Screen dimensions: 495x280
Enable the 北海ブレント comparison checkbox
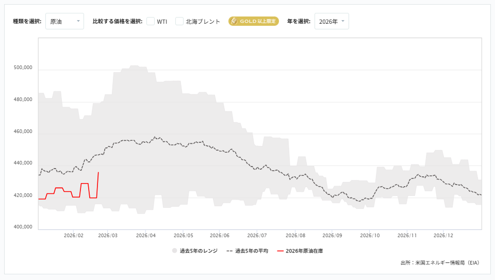tap(179, 21)
